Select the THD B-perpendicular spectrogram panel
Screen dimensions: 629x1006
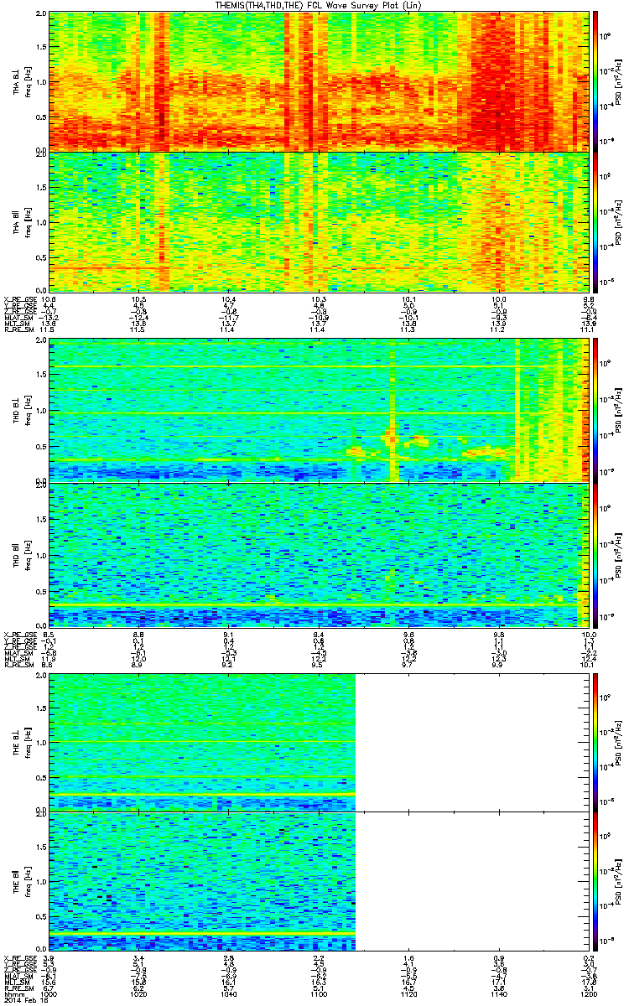tap(319, 410)
